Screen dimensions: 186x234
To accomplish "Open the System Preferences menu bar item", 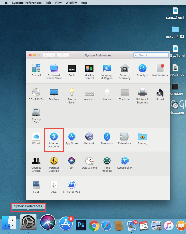I will 26,3.
